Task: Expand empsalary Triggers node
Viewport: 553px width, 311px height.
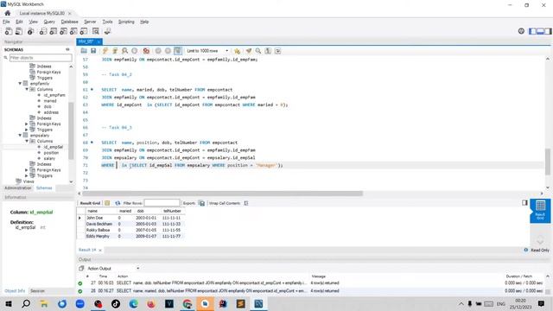Action: (27, 175)
